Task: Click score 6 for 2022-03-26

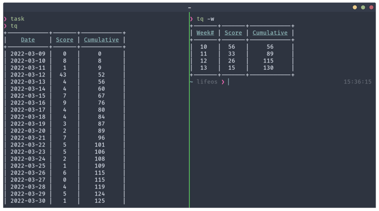Action: (x=65, y=173)
